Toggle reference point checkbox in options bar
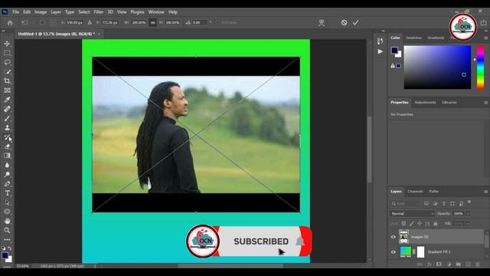The width and height of the screenshot is (490, 276). [42, 22]
